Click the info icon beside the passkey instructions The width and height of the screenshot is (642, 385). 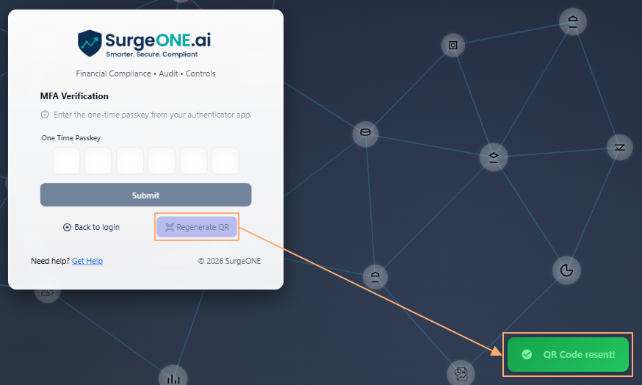(x=45, y=115)
